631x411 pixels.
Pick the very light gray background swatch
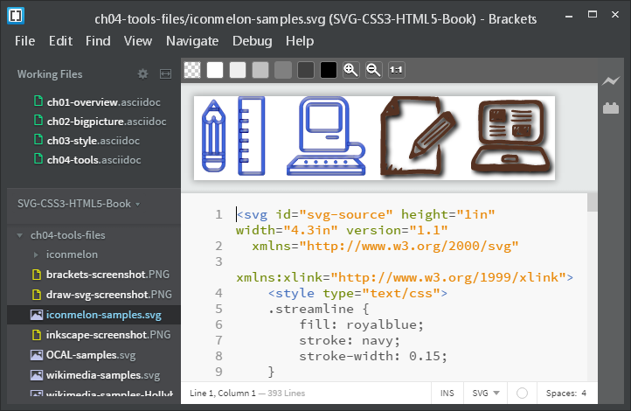(x=238, y=70)
